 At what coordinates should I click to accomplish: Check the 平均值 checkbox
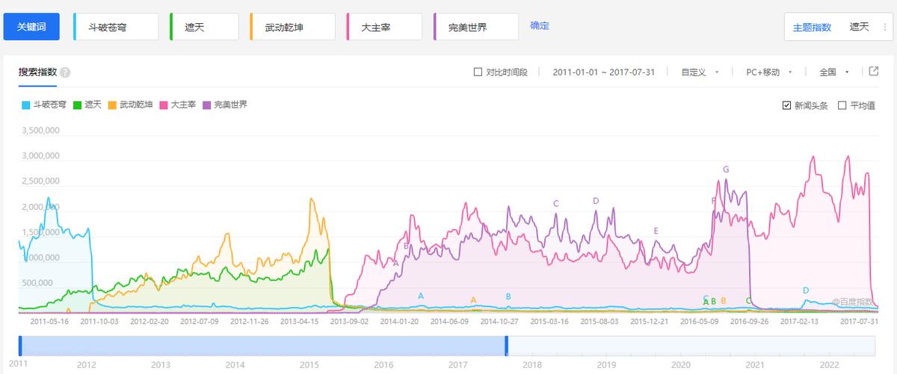[x=842, y=105]
